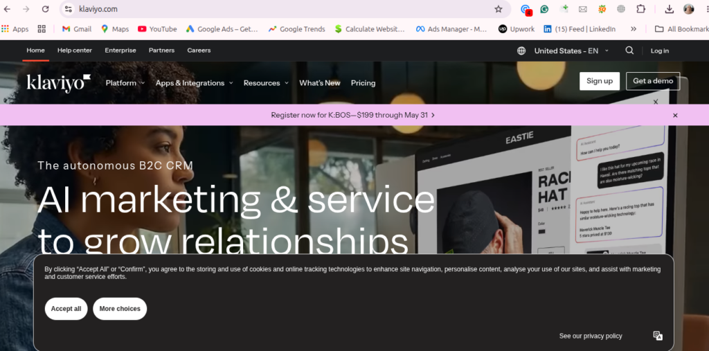Click the Get a demo button
The height and width of the screenshot is (351, 709).
(x=653, y=81)
